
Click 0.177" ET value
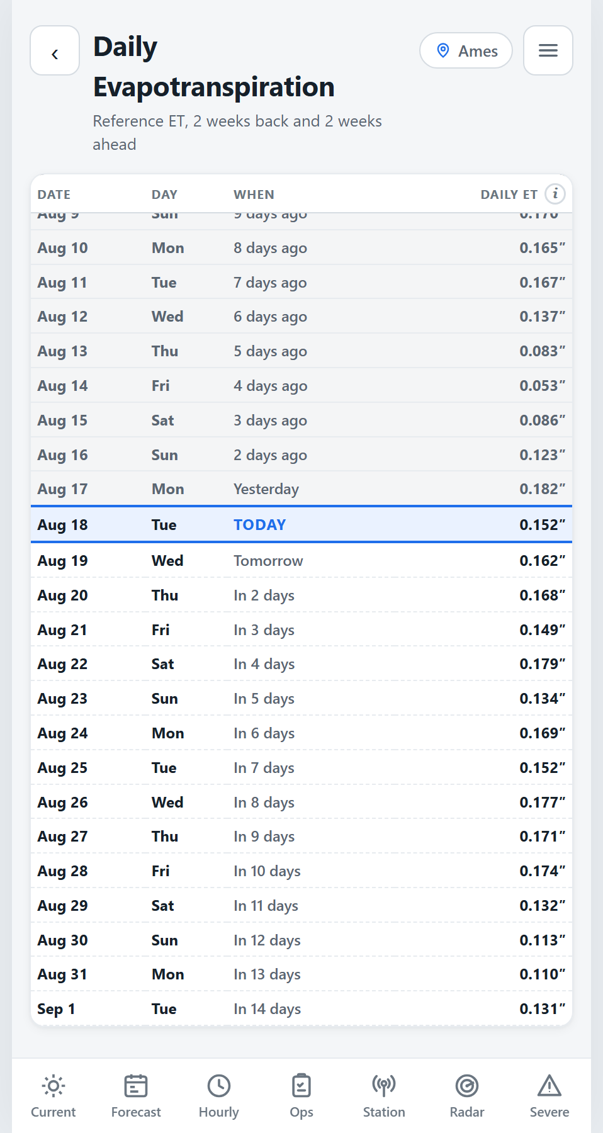[542, 803]
